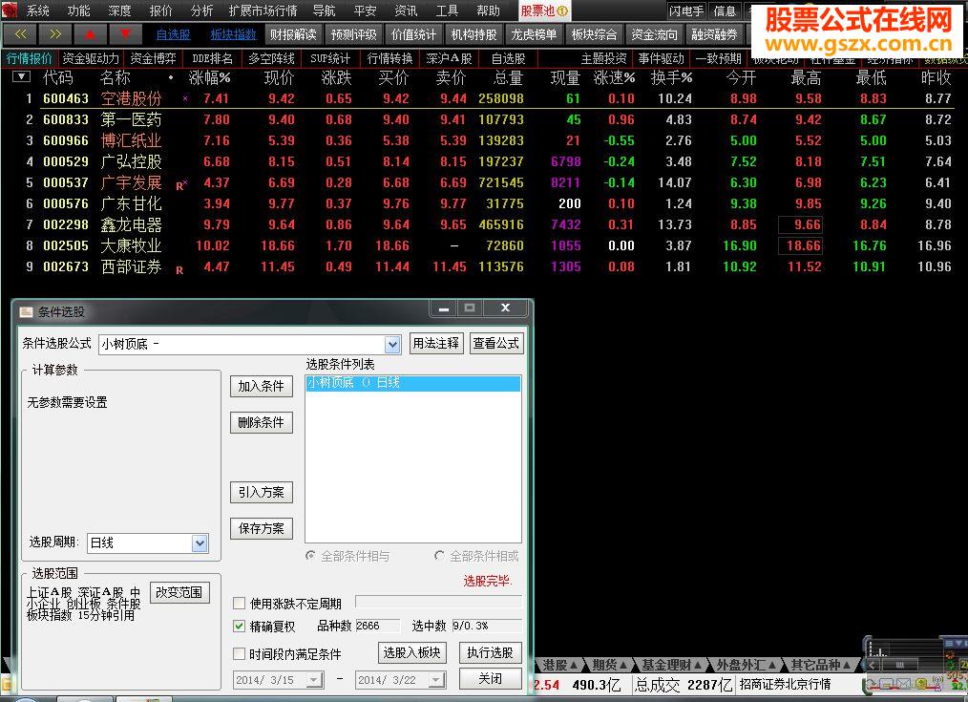Click the red down triangle toolbar button
Viewport: 968px width, 702px height.
125,34
